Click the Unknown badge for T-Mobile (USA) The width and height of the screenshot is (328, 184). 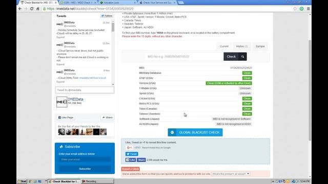(x=245, y=88)
